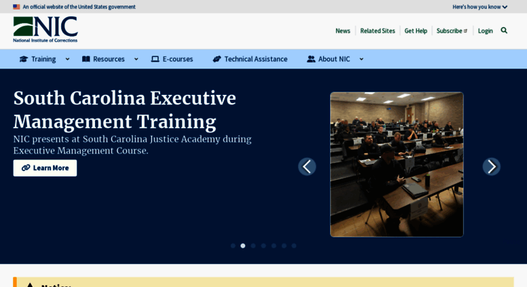Open the Training nav item
The width and height of the screenshot is (527, 287).
[43, 59]
